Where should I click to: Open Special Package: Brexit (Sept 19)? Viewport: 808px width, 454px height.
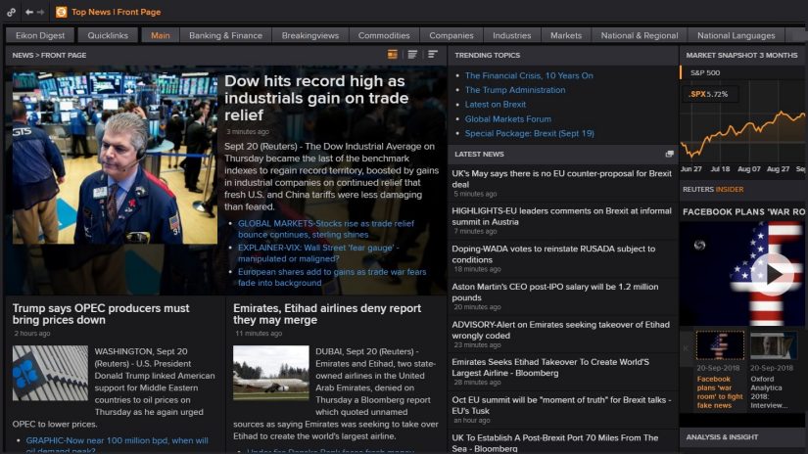tap(529, 133)
